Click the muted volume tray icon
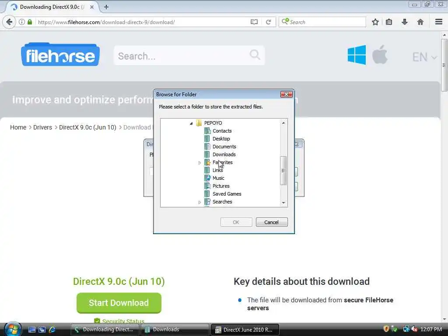The image size is (448, 336). pos(414,329)
